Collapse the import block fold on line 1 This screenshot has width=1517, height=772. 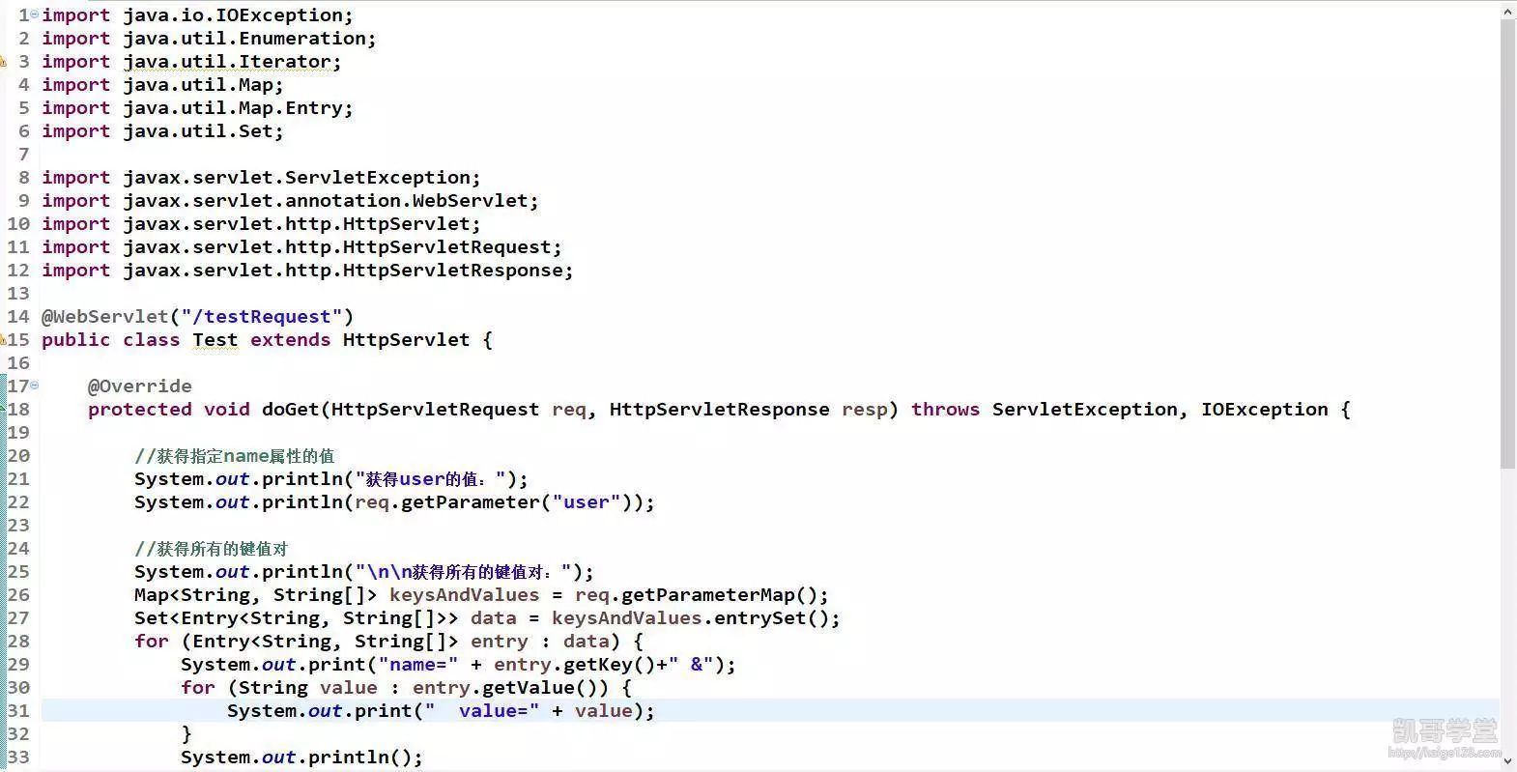click(x=35, y=14)
